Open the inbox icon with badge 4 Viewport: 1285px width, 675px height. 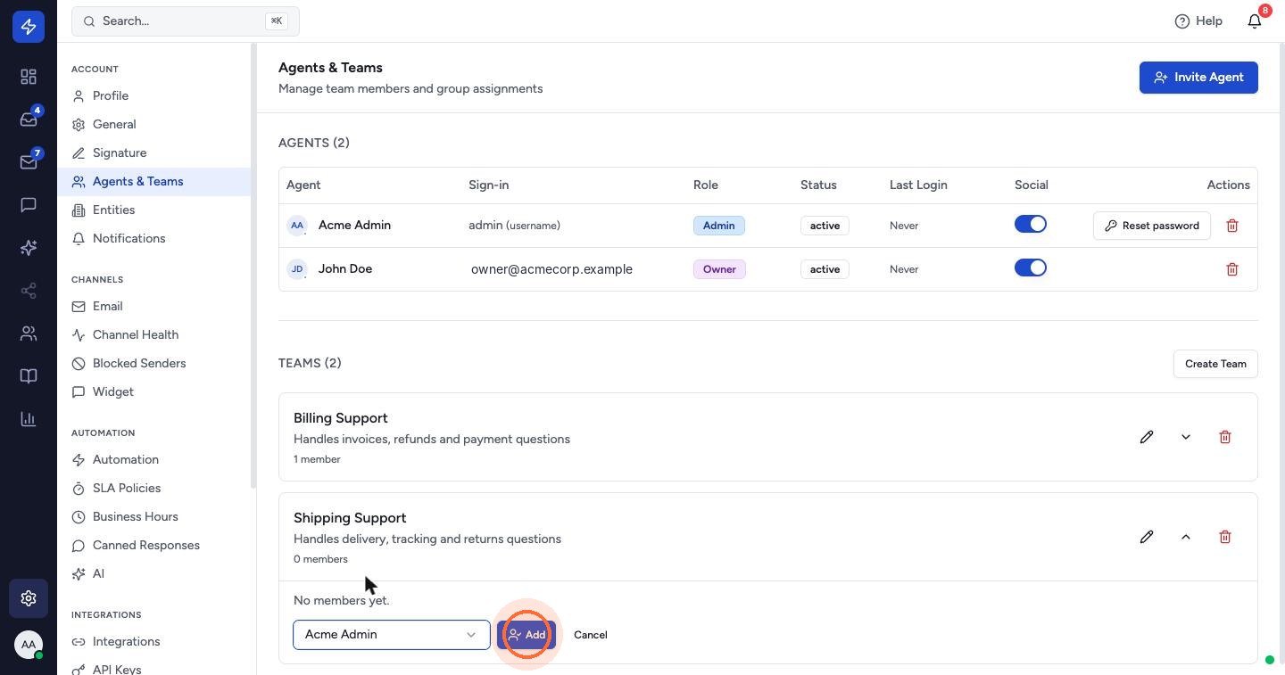point(29,119)
